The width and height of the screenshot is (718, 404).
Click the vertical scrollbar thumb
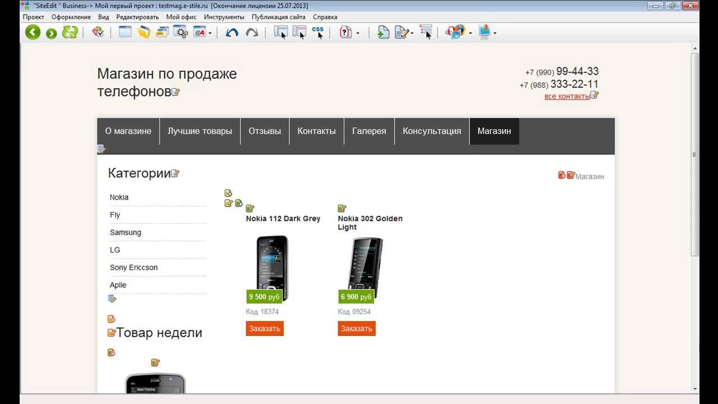(695, 154)
